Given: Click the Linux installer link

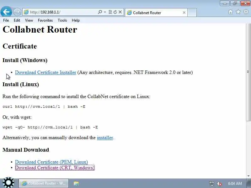Looking at the screenshot, I should tap(105, 138).
